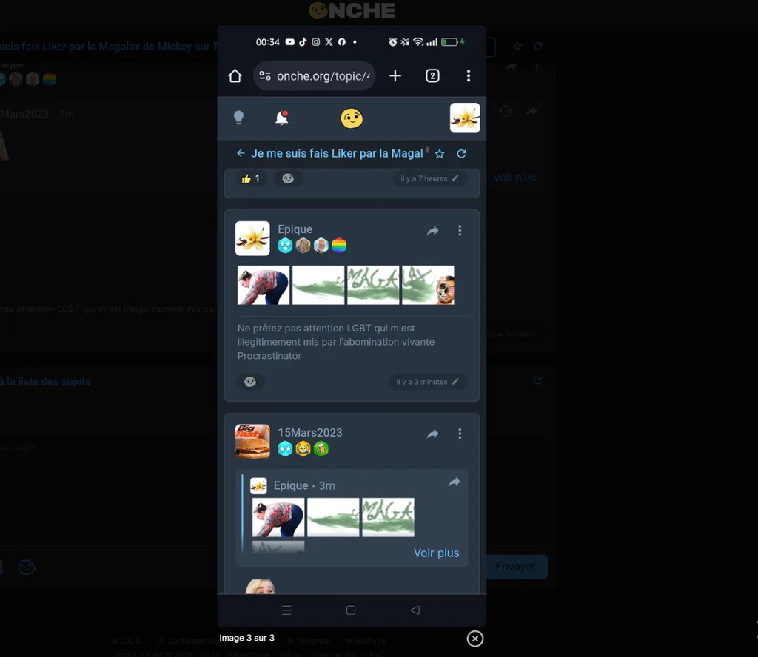The image size is (758, 657).
Task: Open the quoted Epique author name
Action: pos(290,485)
